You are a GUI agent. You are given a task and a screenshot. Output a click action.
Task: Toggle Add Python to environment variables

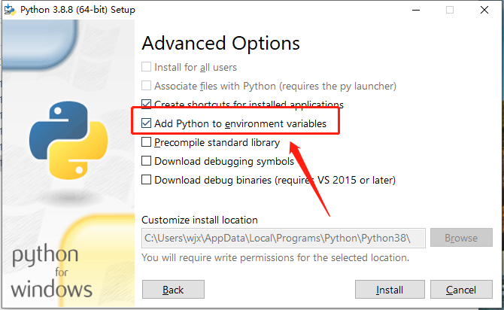(147, 123)
